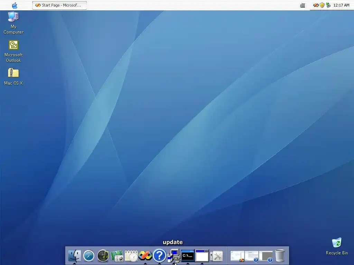Open the wrench and screwdriver tools dock icon
This screenshot has width=354, height=265.
pyautogui.click(x=216, y=256)
